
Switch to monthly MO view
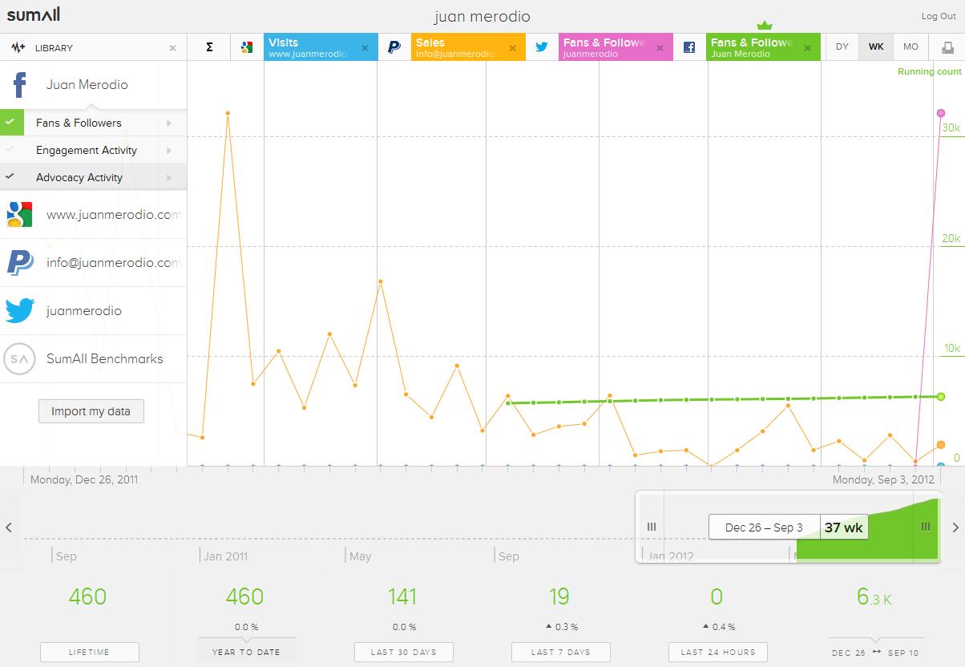point(910,46)
